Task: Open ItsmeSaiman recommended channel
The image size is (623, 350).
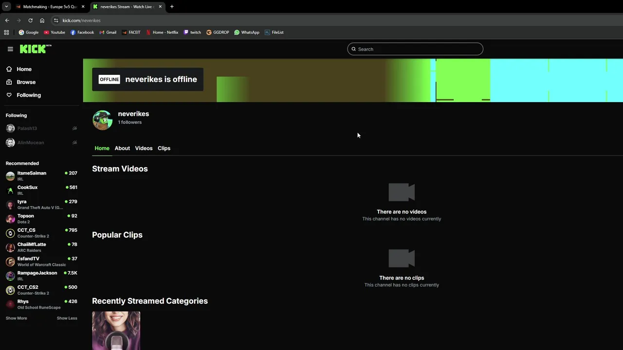Action: click(41, 176)
